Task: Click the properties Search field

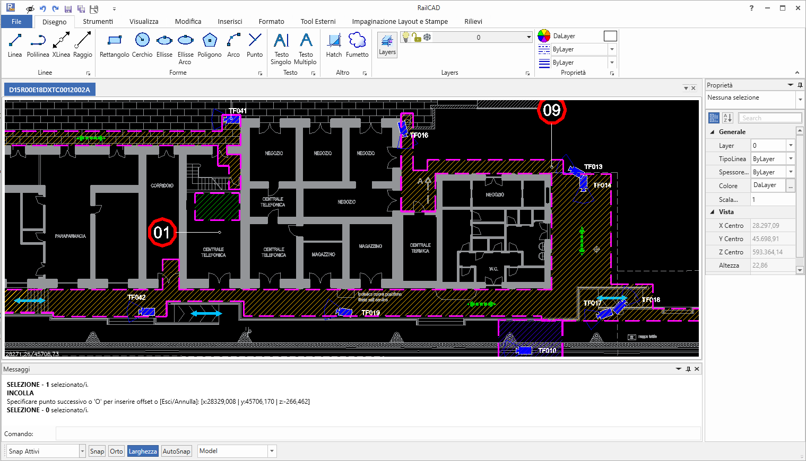Action: [770, 118]
